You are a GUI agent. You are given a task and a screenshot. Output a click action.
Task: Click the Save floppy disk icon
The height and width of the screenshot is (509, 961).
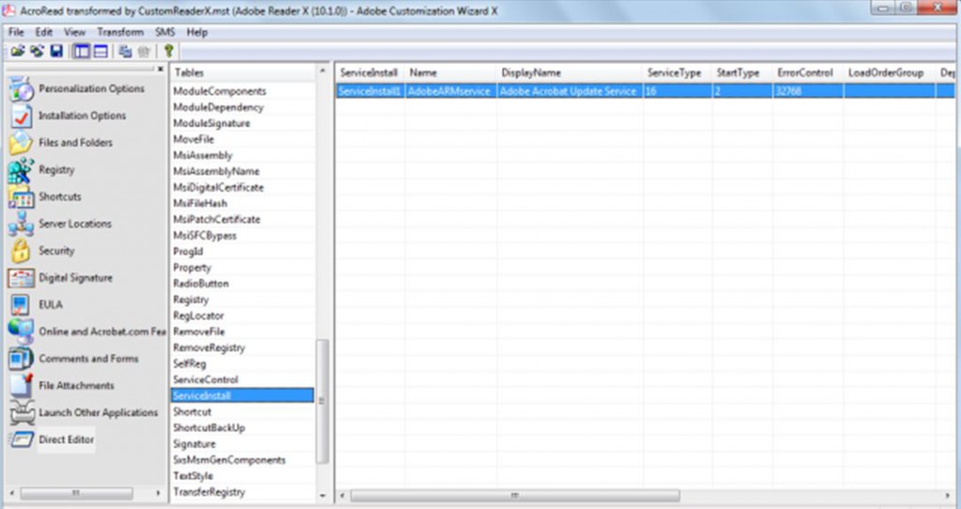click(56, 52)
